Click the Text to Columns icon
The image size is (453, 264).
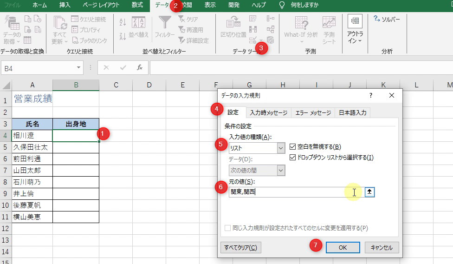coord(233,24)
